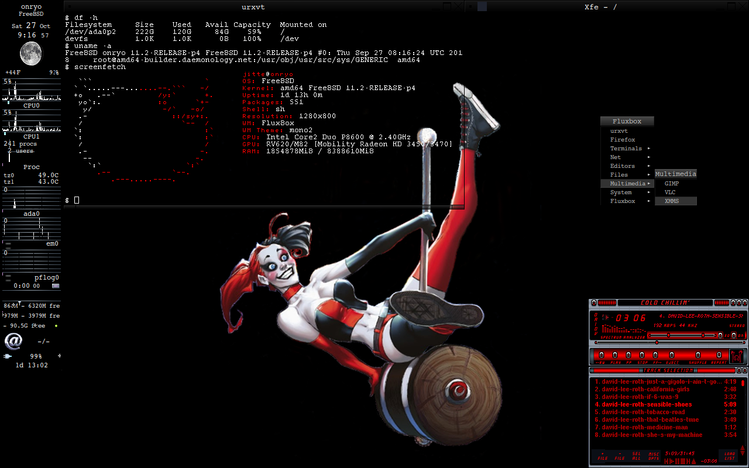The height and width of the screenshot is (468, 749).
Task: Open the highlighted Multimedia submenu entry
Action: pos(627,184)
